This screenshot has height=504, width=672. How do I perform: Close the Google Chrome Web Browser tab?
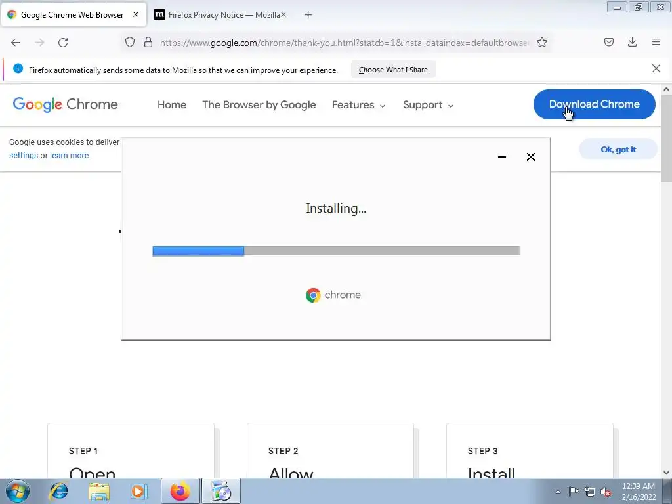coord(136,14)
